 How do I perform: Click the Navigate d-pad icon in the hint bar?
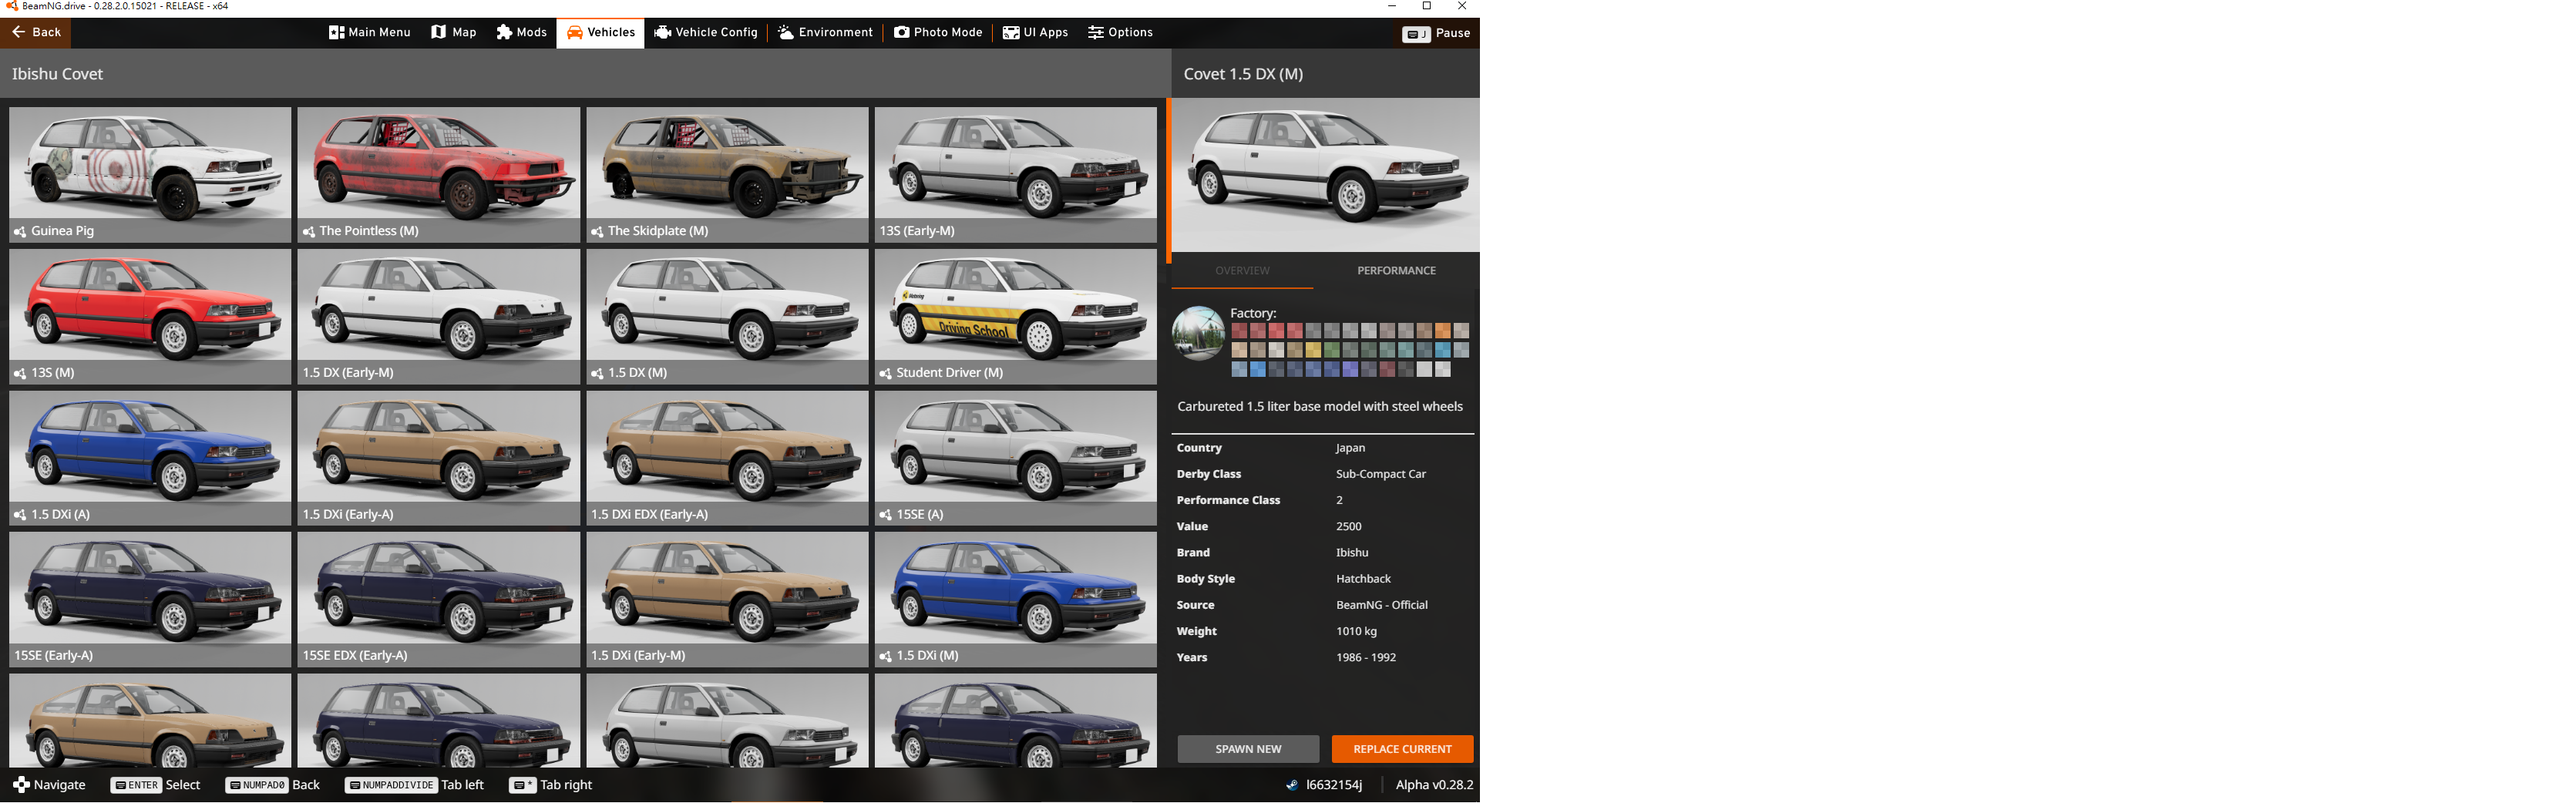21,785
